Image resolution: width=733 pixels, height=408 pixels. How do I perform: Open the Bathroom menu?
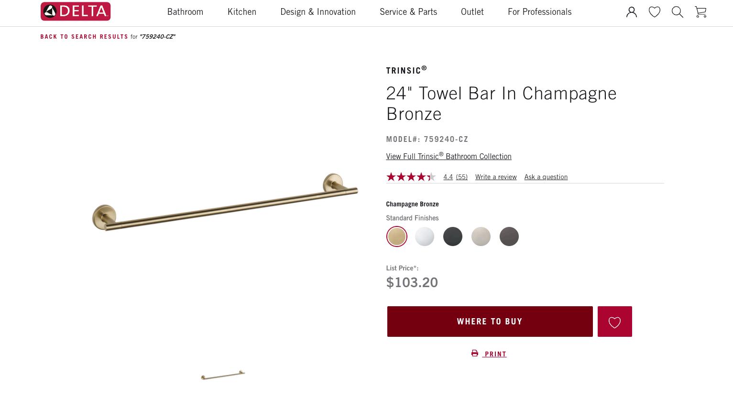tap(185, 12)
